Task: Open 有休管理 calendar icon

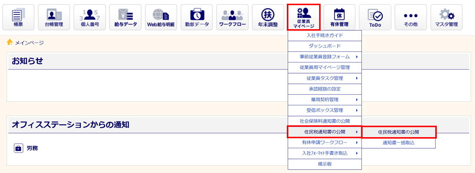Action: [x=339, y=17]
